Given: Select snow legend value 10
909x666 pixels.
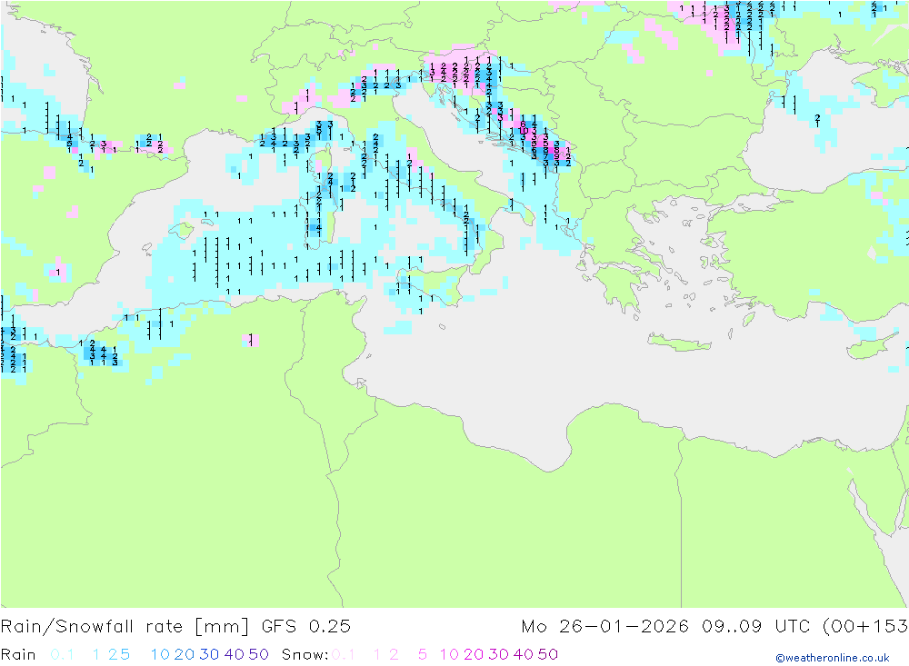Looking at the screenshot, I should pos(449,654).
